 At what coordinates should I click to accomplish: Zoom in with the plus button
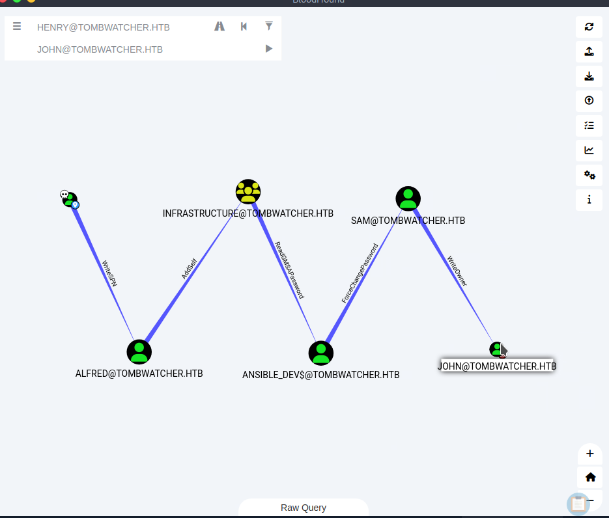point(590,454)
